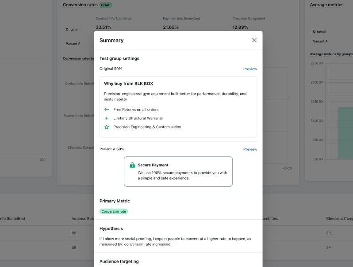Select the Conversion rate metric badge
Viewport: 353px width, 267px height.
click(x=114, y=211)
